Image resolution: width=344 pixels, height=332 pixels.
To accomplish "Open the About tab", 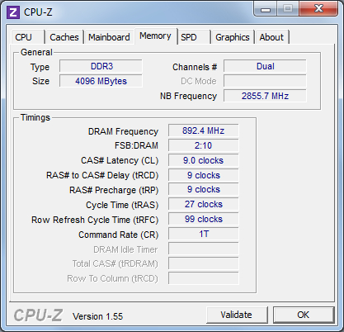I will click(272, 37).
